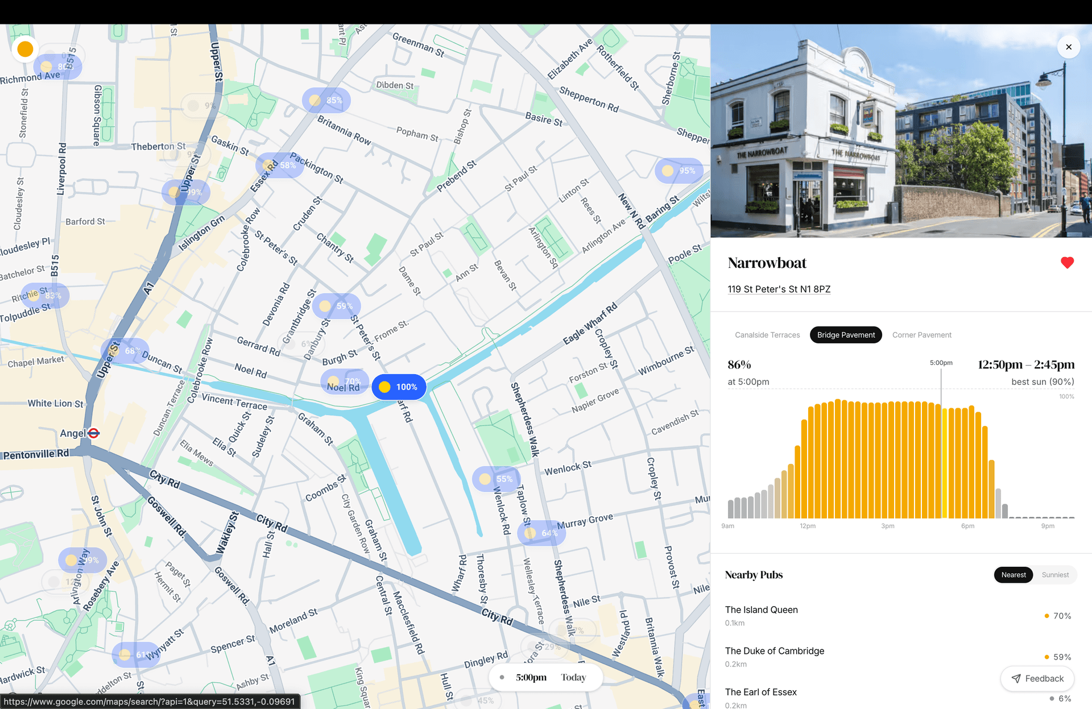Click the Feedback button
The width and height of the screenshot is (1092, 709).
pyautogui.click(x=1037, y=678)
